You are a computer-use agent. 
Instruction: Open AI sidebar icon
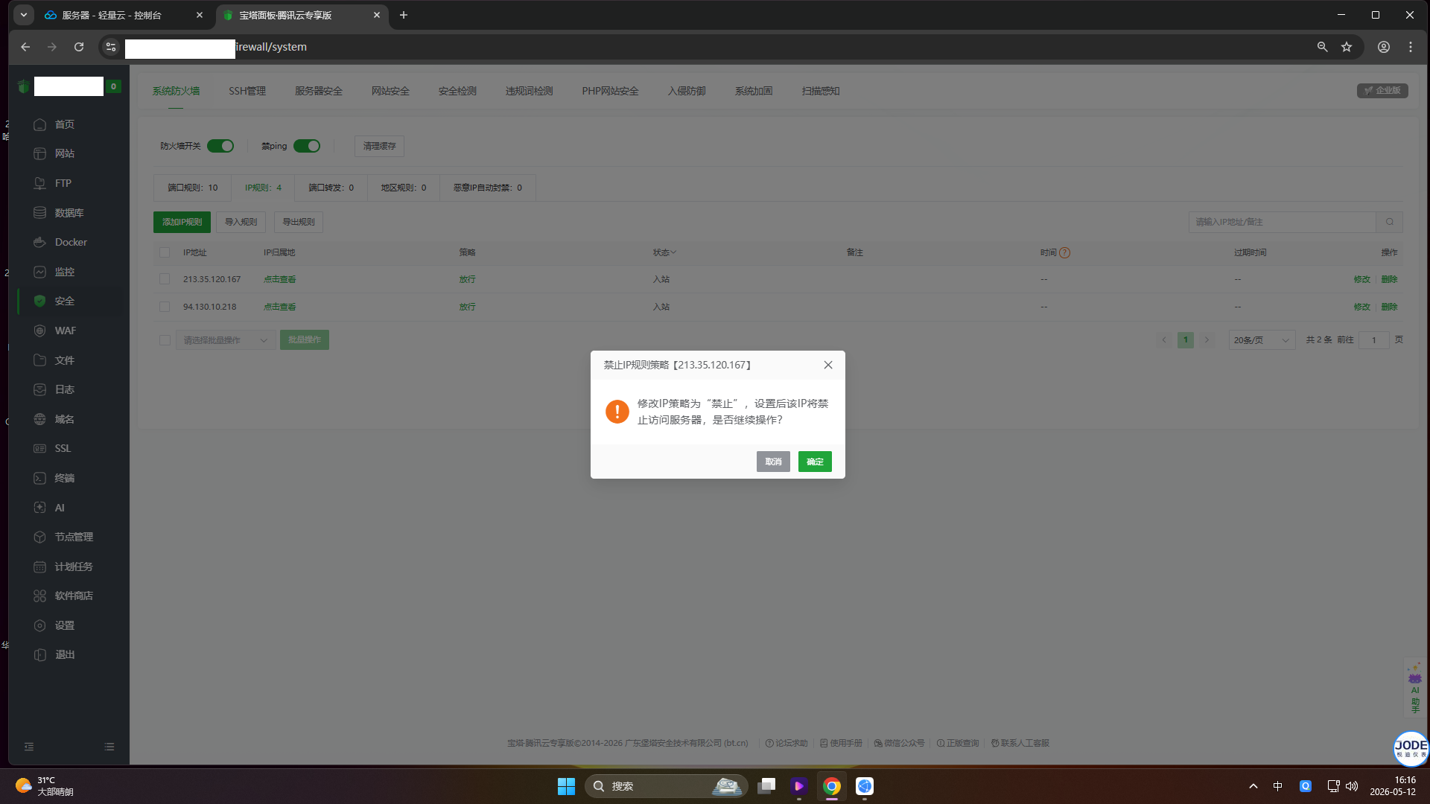[x=40, y=508]
